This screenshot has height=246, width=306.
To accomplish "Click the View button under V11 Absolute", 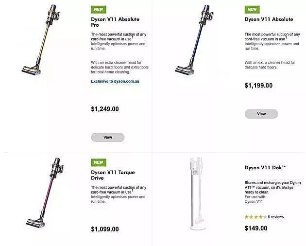I will click(261, 114).
